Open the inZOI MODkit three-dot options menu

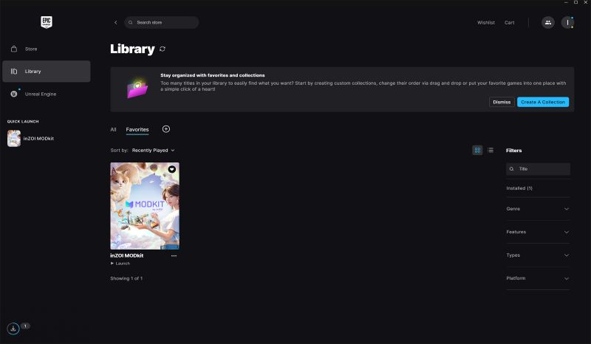[x=174, y=256]
